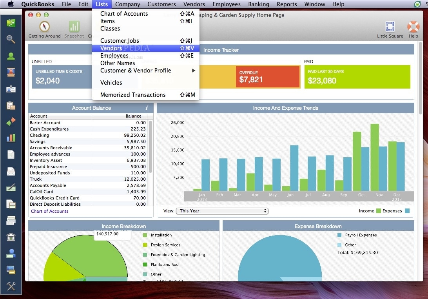Click the Chart of Accounts link
This screenshot has width=428, height=299.
pos(50,211)
